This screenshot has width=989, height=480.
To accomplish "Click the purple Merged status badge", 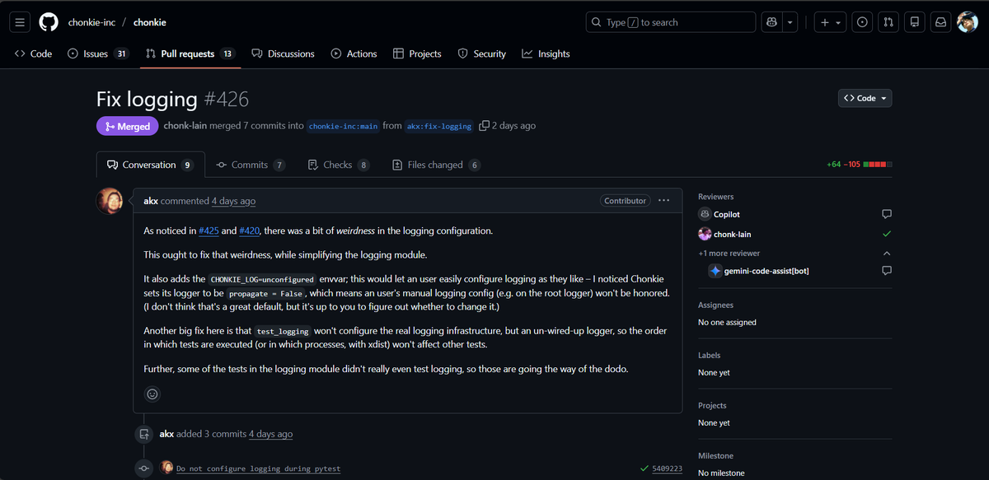I will coord(127,126).
